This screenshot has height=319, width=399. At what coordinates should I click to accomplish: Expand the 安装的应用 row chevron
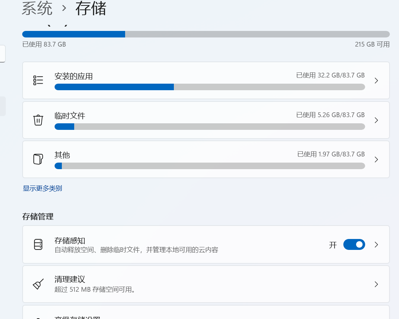(x=376, y=80)
